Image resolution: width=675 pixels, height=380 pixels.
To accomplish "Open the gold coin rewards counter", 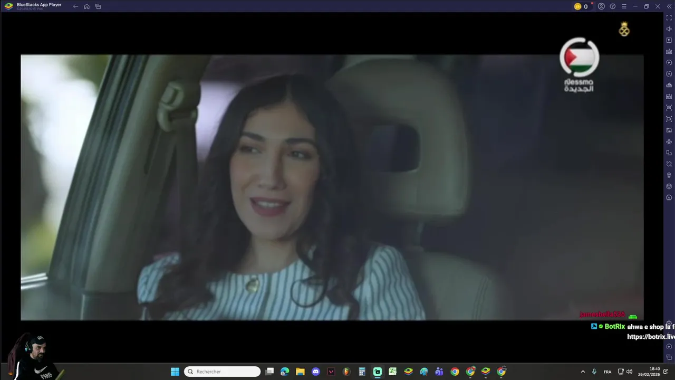I will click(581, 6).
